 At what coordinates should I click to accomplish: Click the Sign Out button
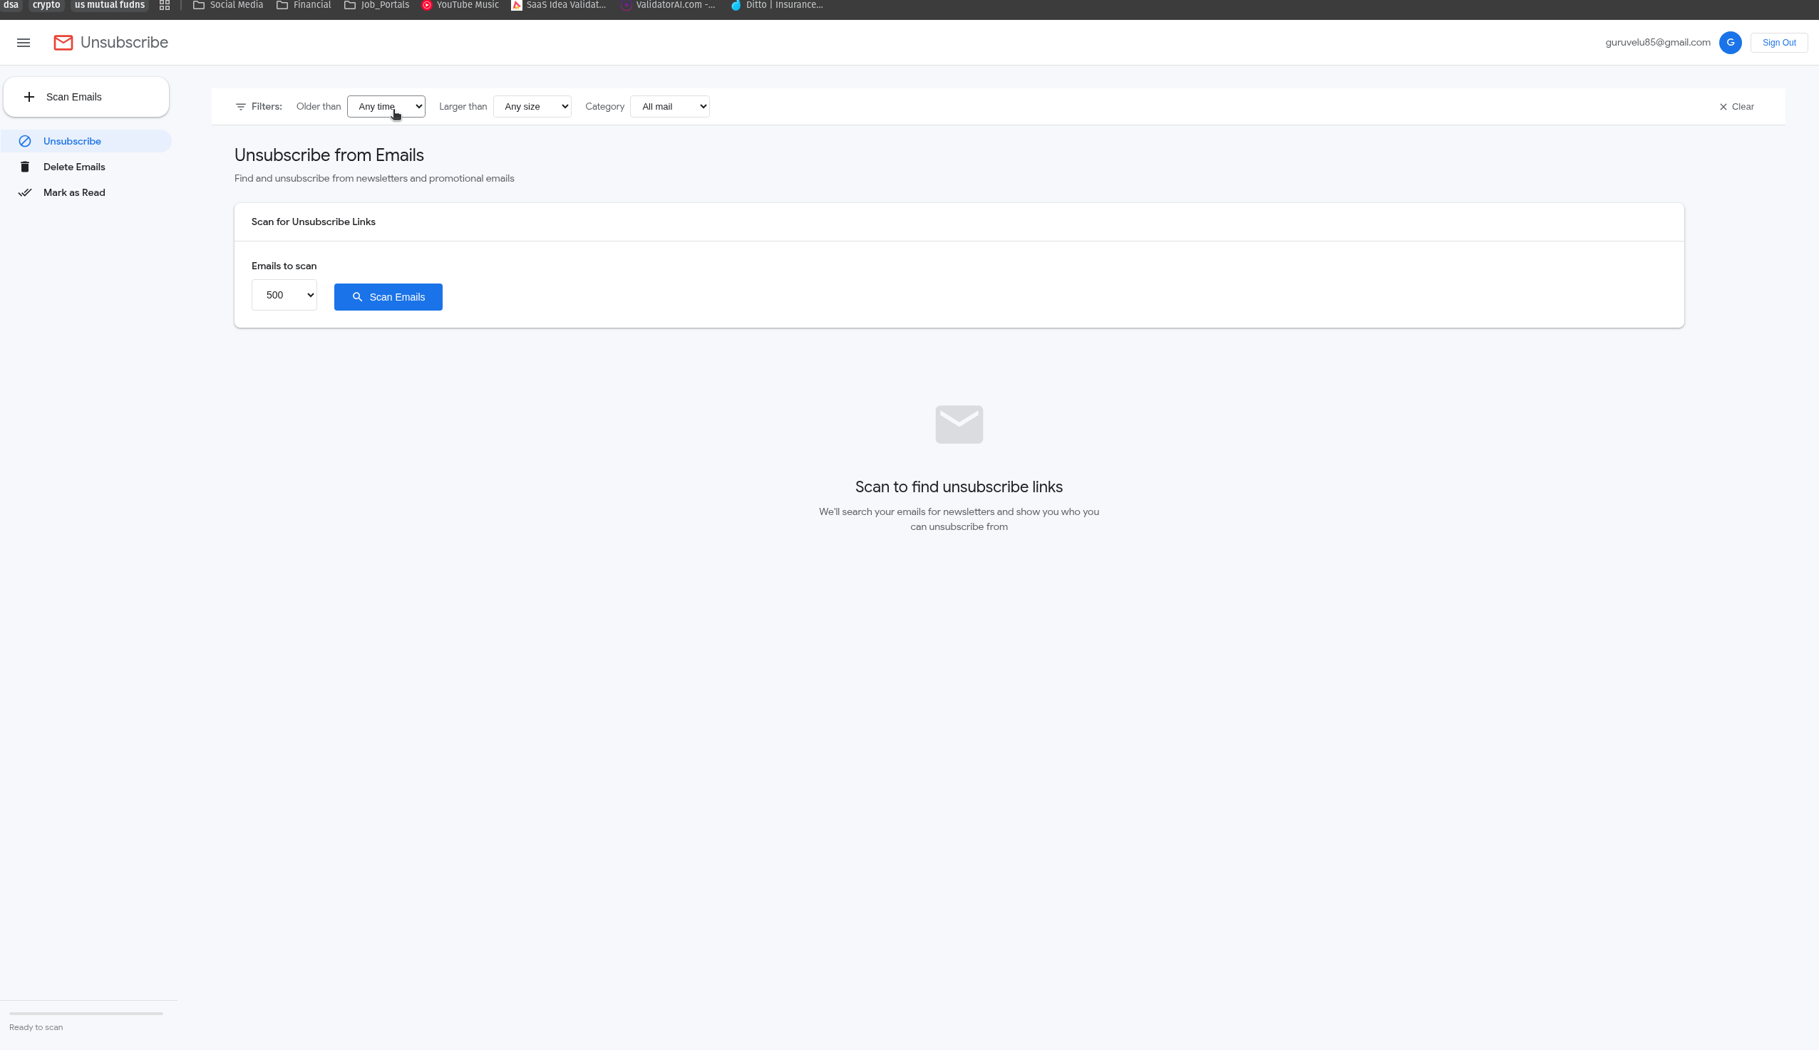tap(1778, 42)
